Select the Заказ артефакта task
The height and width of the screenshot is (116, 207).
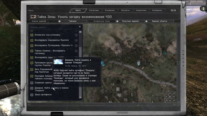coord(43,94)
